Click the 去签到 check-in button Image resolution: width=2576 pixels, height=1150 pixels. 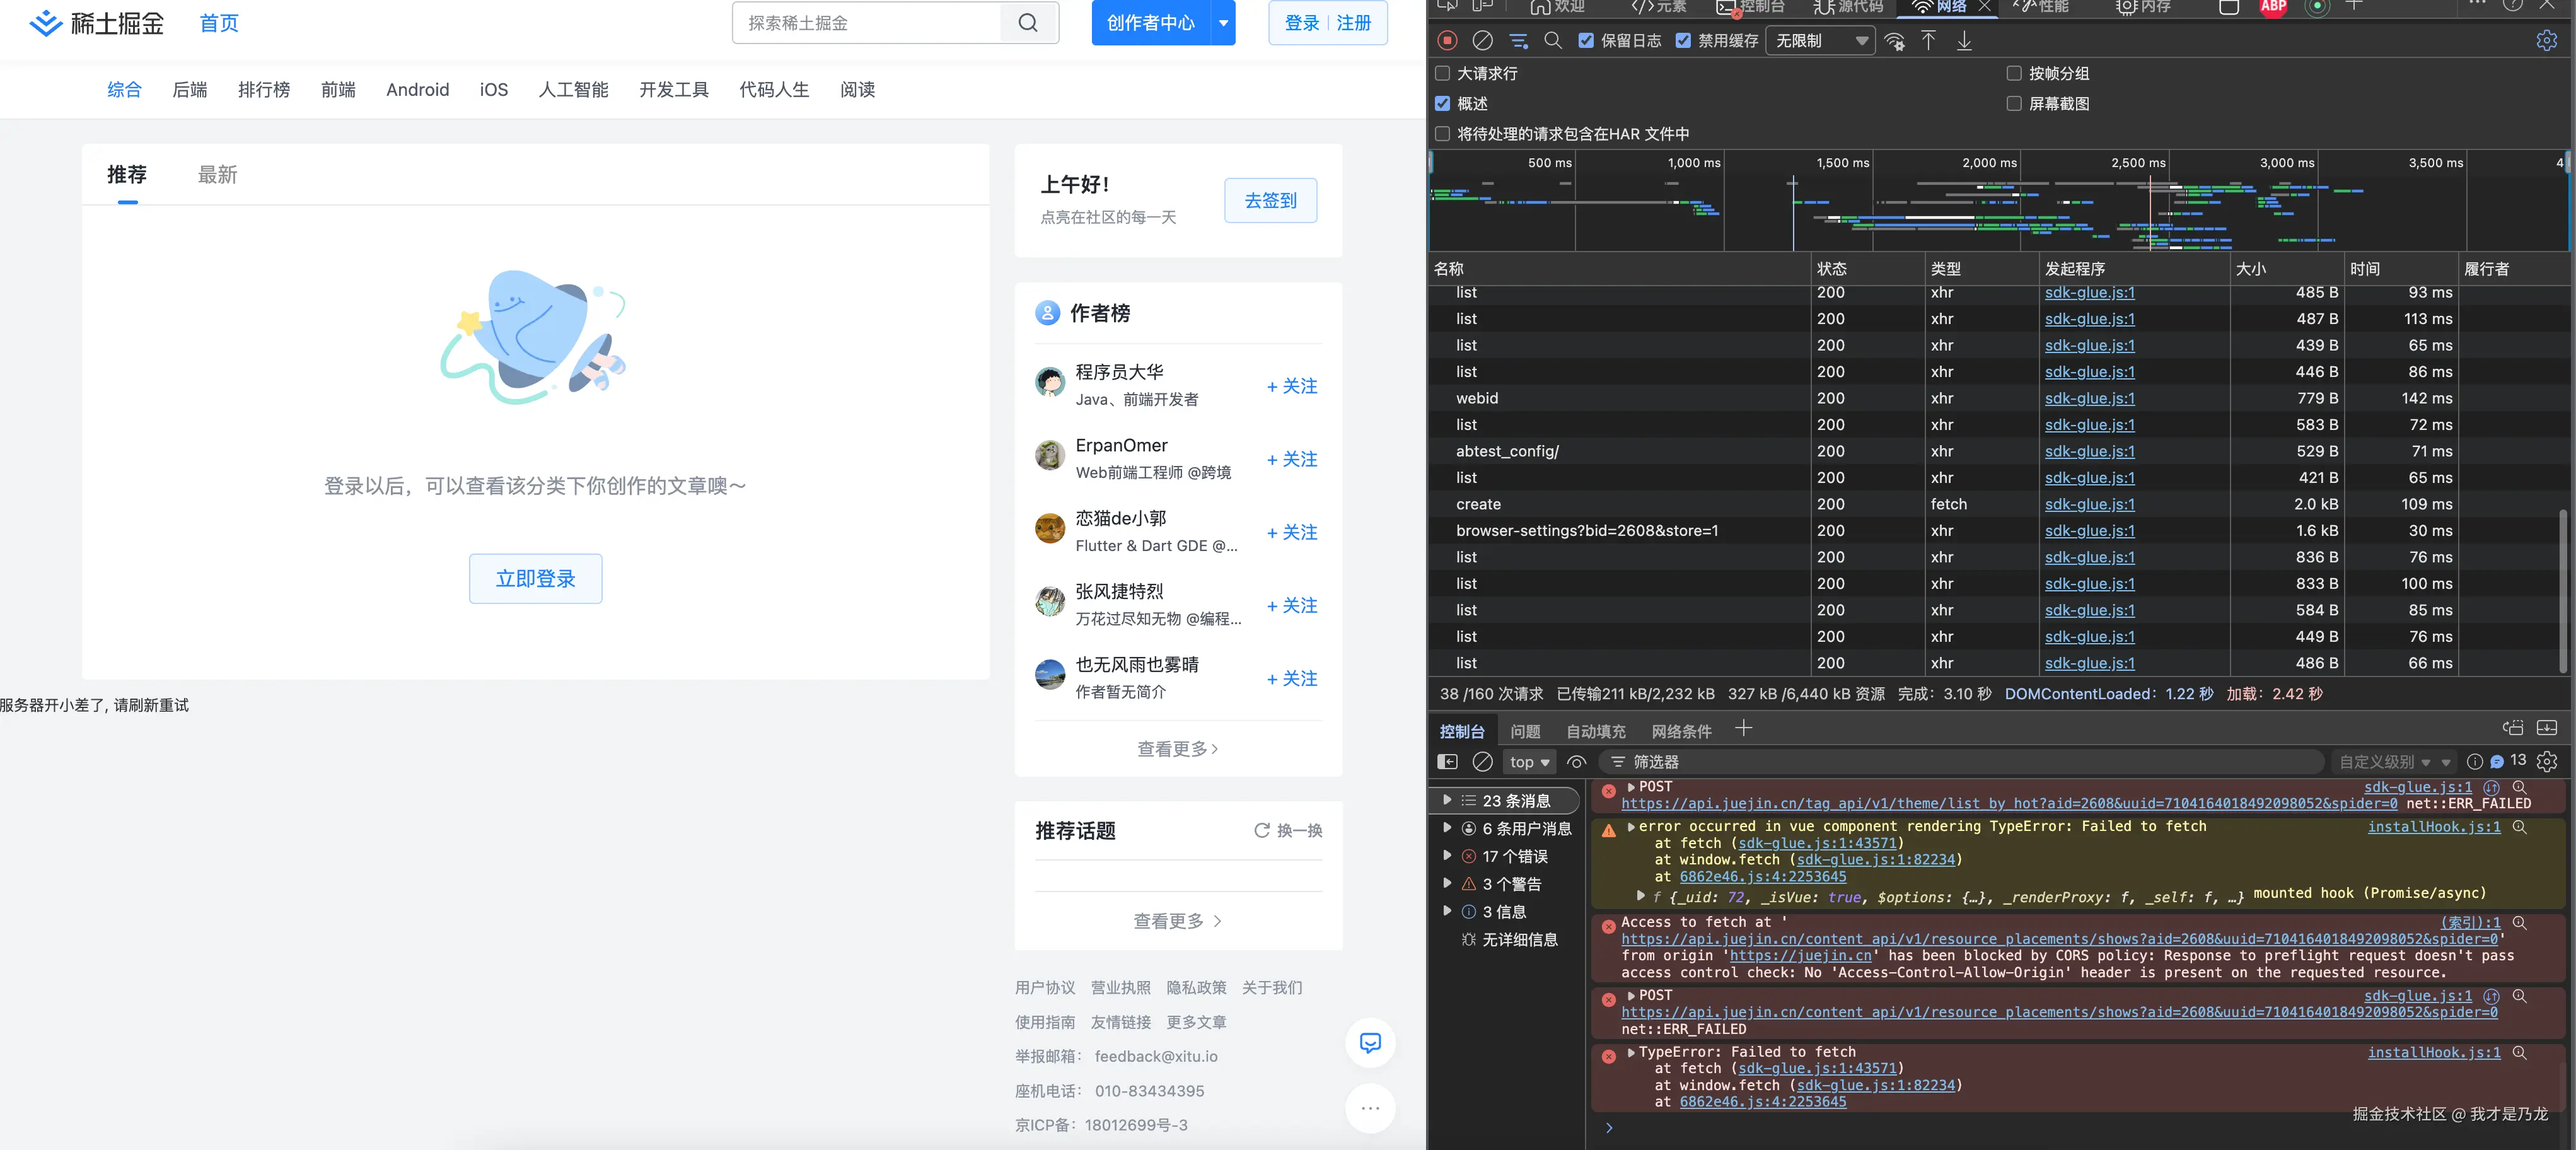click(1270, 200)
